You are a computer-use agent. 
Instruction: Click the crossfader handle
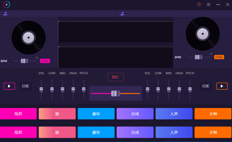[x=116, y=93]
